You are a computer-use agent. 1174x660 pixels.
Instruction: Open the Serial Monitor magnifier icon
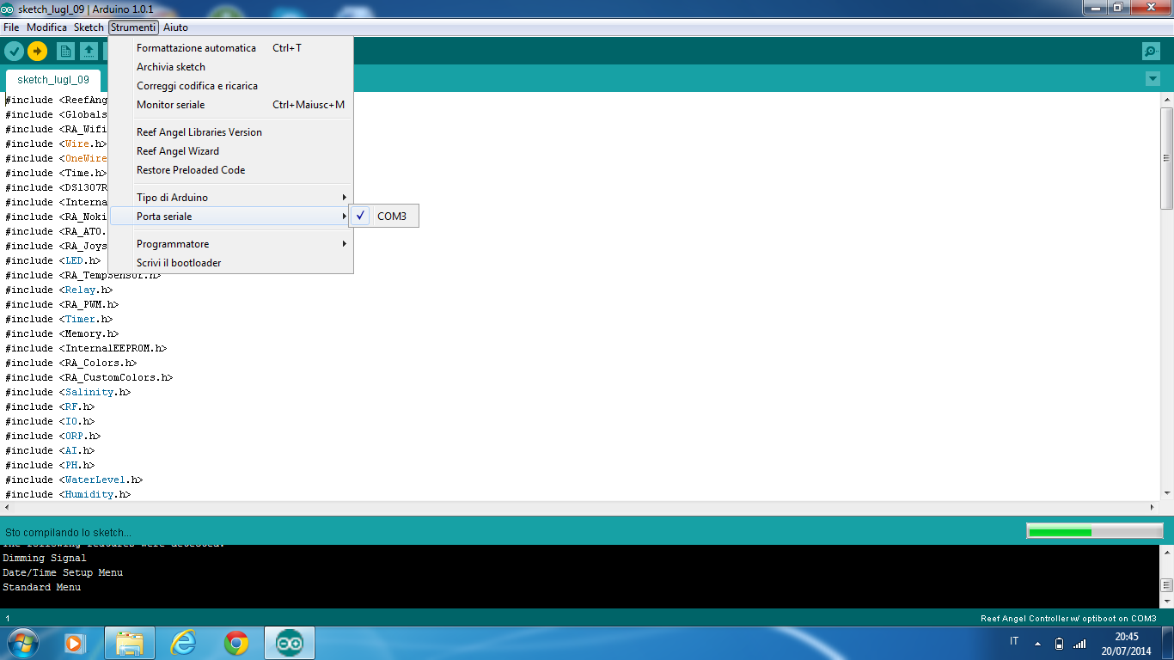pyautogui.click(x=1152, y=52)
